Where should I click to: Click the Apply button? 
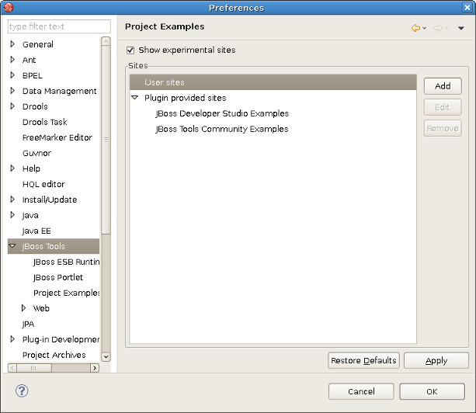point(436,360)
